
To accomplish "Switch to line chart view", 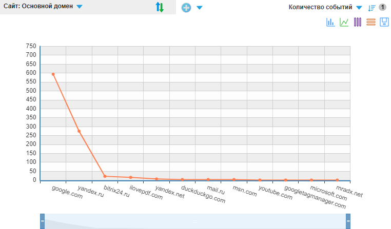I will tap(344, 22).
